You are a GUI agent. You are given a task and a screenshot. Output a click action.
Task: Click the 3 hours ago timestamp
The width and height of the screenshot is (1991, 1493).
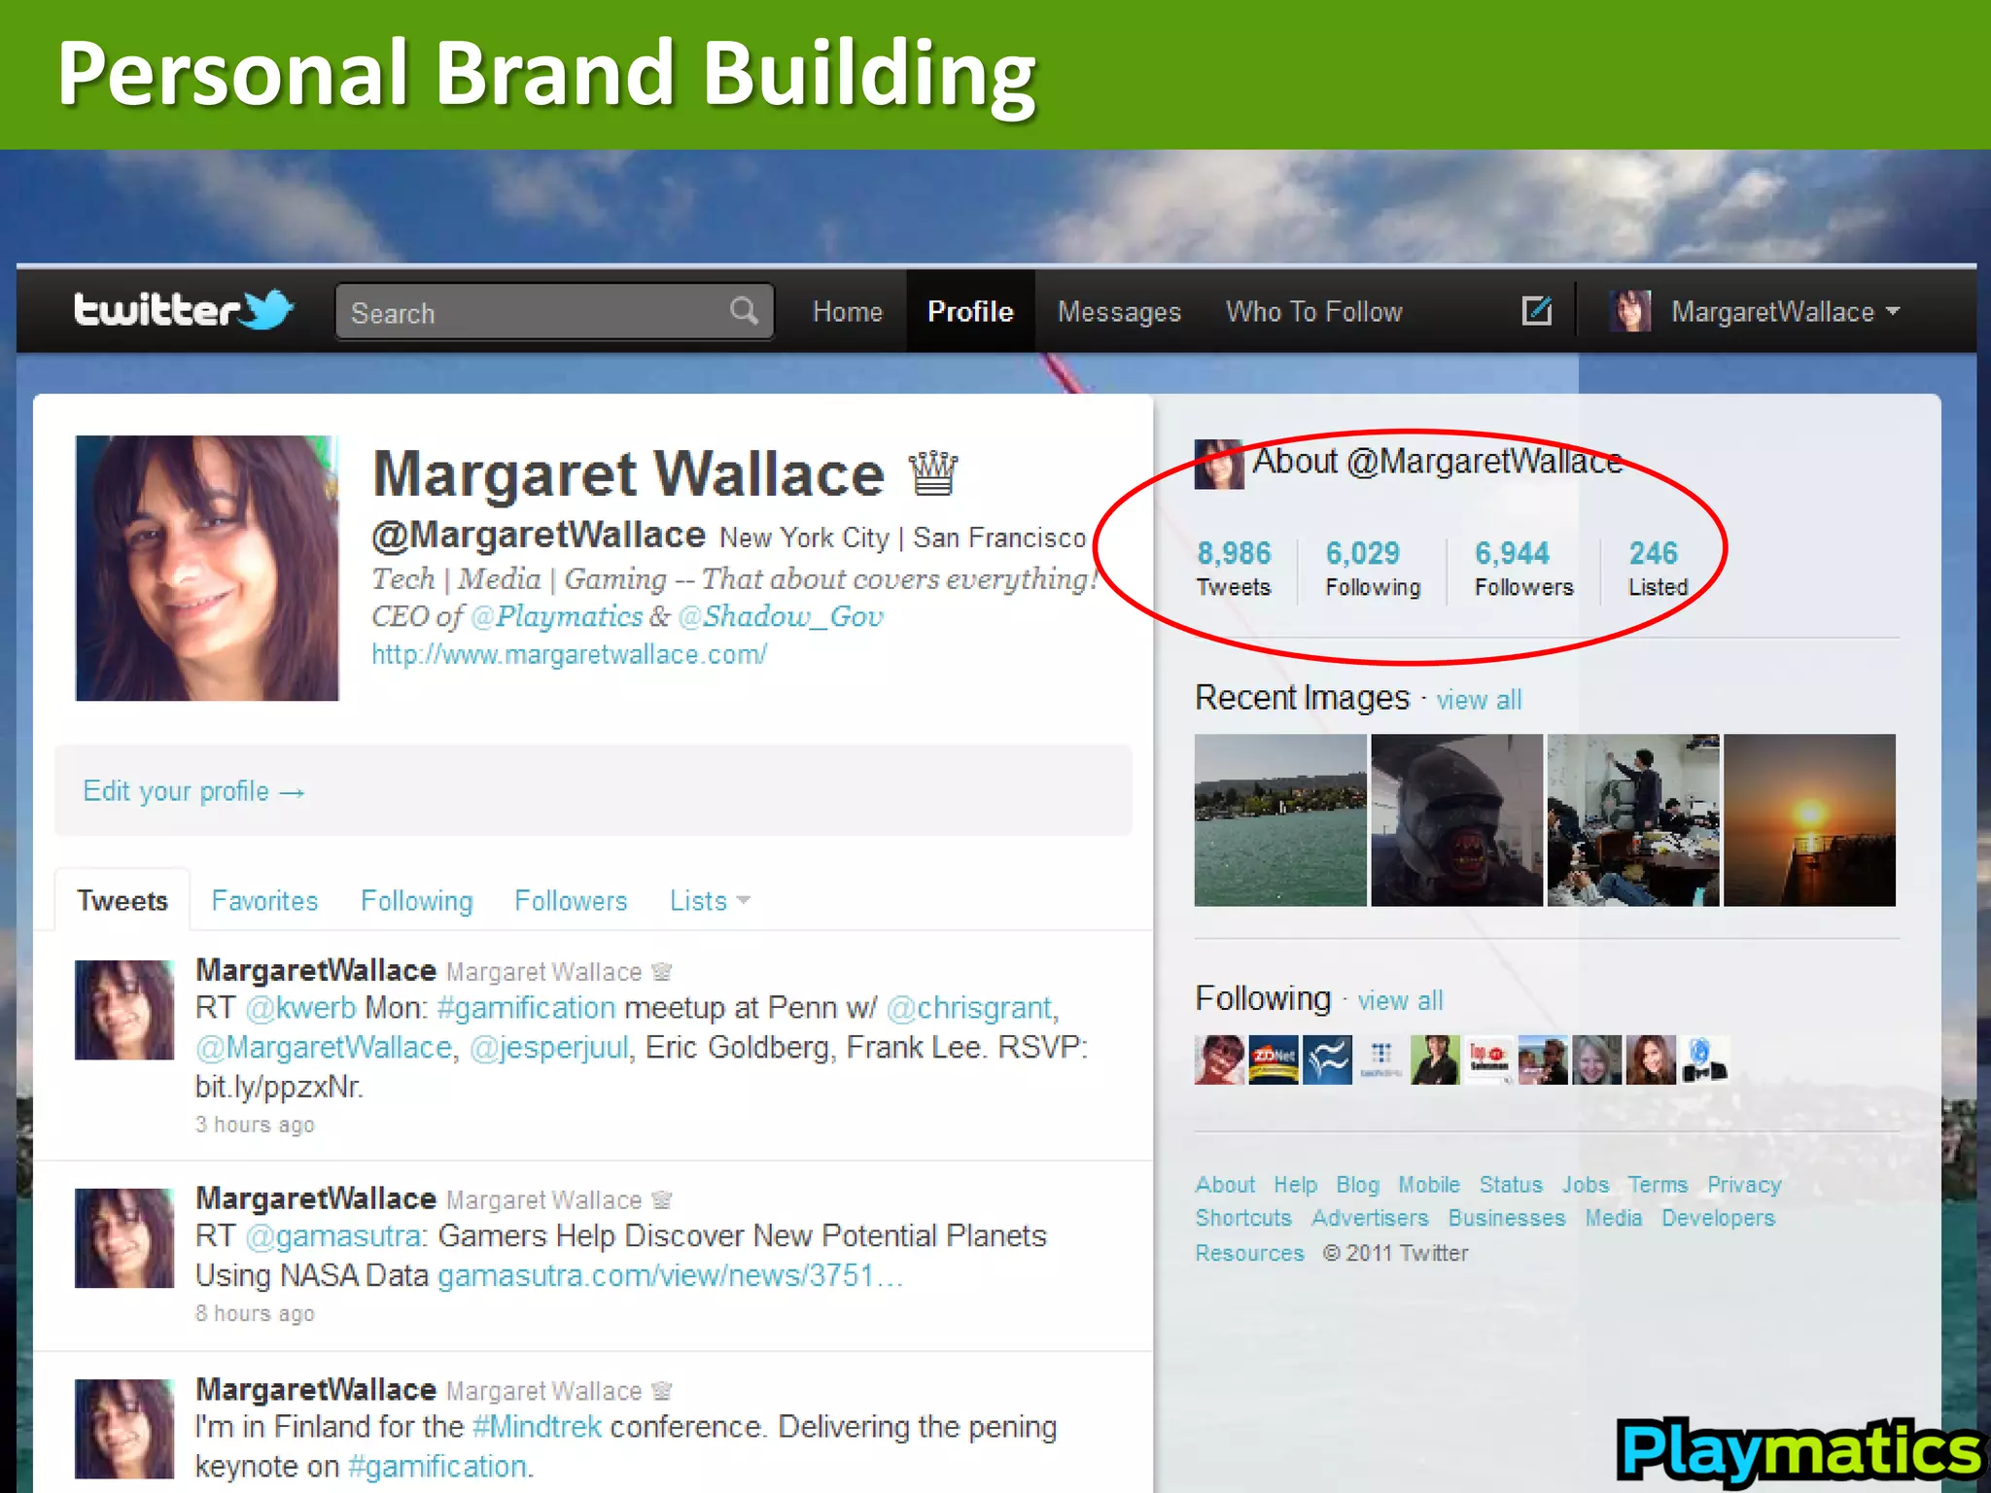coord(255,1125)
